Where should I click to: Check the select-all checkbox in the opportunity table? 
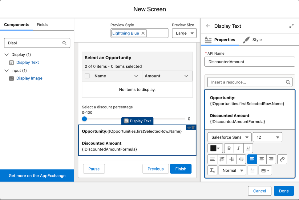coord(87,76)
